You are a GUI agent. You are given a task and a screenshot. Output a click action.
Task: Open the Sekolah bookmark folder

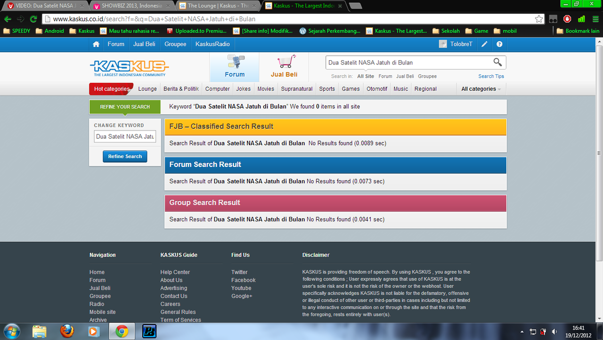pos(446,31)
